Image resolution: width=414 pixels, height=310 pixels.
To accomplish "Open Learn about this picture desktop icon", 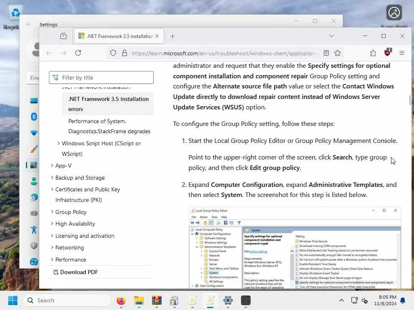I will [x=394, y=16].
